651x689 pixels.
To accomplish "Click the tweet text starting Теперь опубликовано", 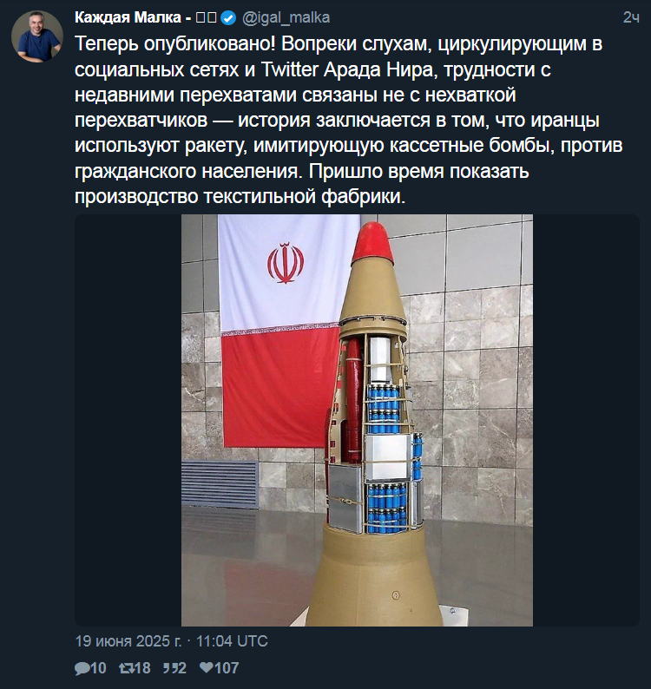I will 348,120.
